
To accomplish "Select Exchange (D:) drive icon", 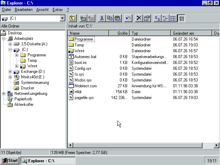I will click(16, 72).
